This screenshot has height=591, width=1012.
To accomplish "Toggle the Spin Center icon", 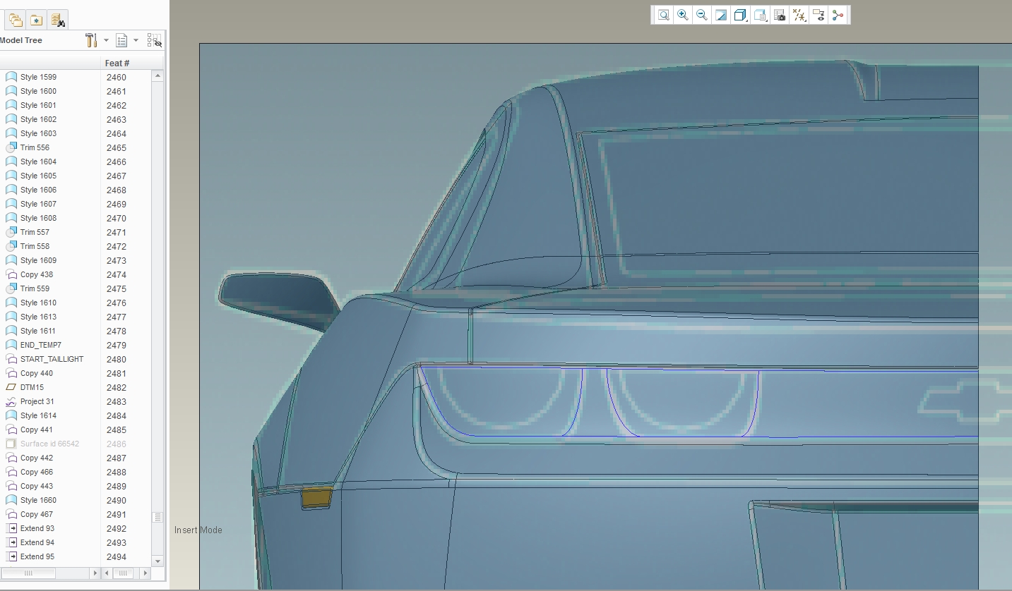I will [838, 15].
